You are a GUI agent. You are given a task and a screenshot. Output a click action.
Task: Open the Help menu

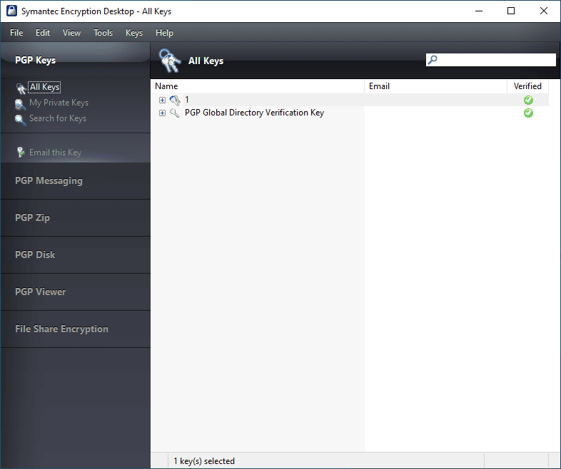pyautogui.click(x=164, y=33)
